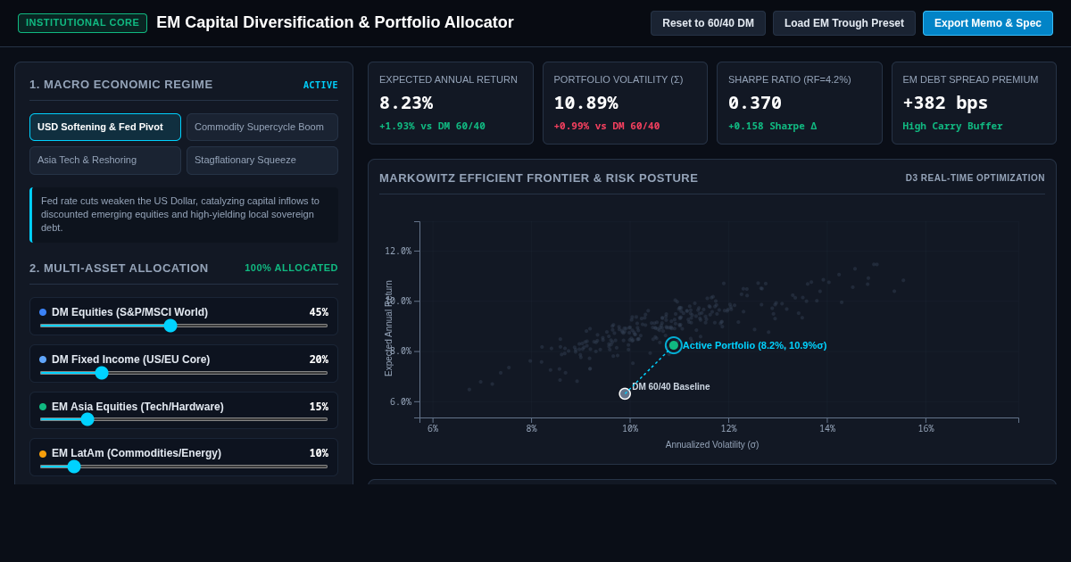Click the Annualized Volatility axis label
Screen dimensions: 1071x562
click(712, 444)
